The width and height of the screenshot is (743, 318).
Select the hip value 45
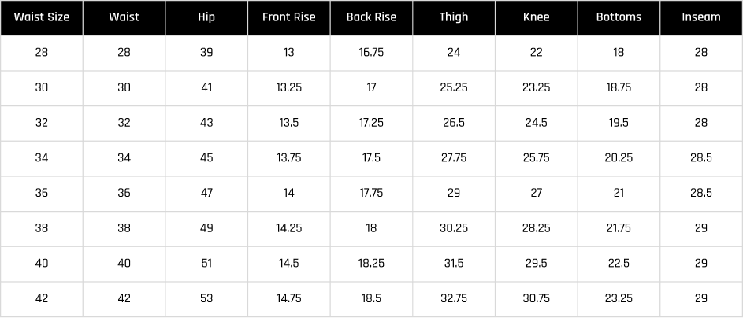206,158
